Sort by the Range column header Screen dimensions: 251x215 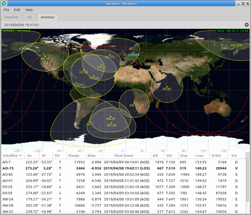click(76, 155)
